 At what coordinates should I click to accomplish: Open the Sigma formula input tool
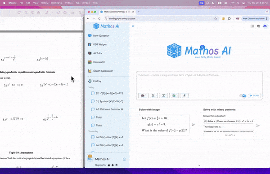point(163,96)
